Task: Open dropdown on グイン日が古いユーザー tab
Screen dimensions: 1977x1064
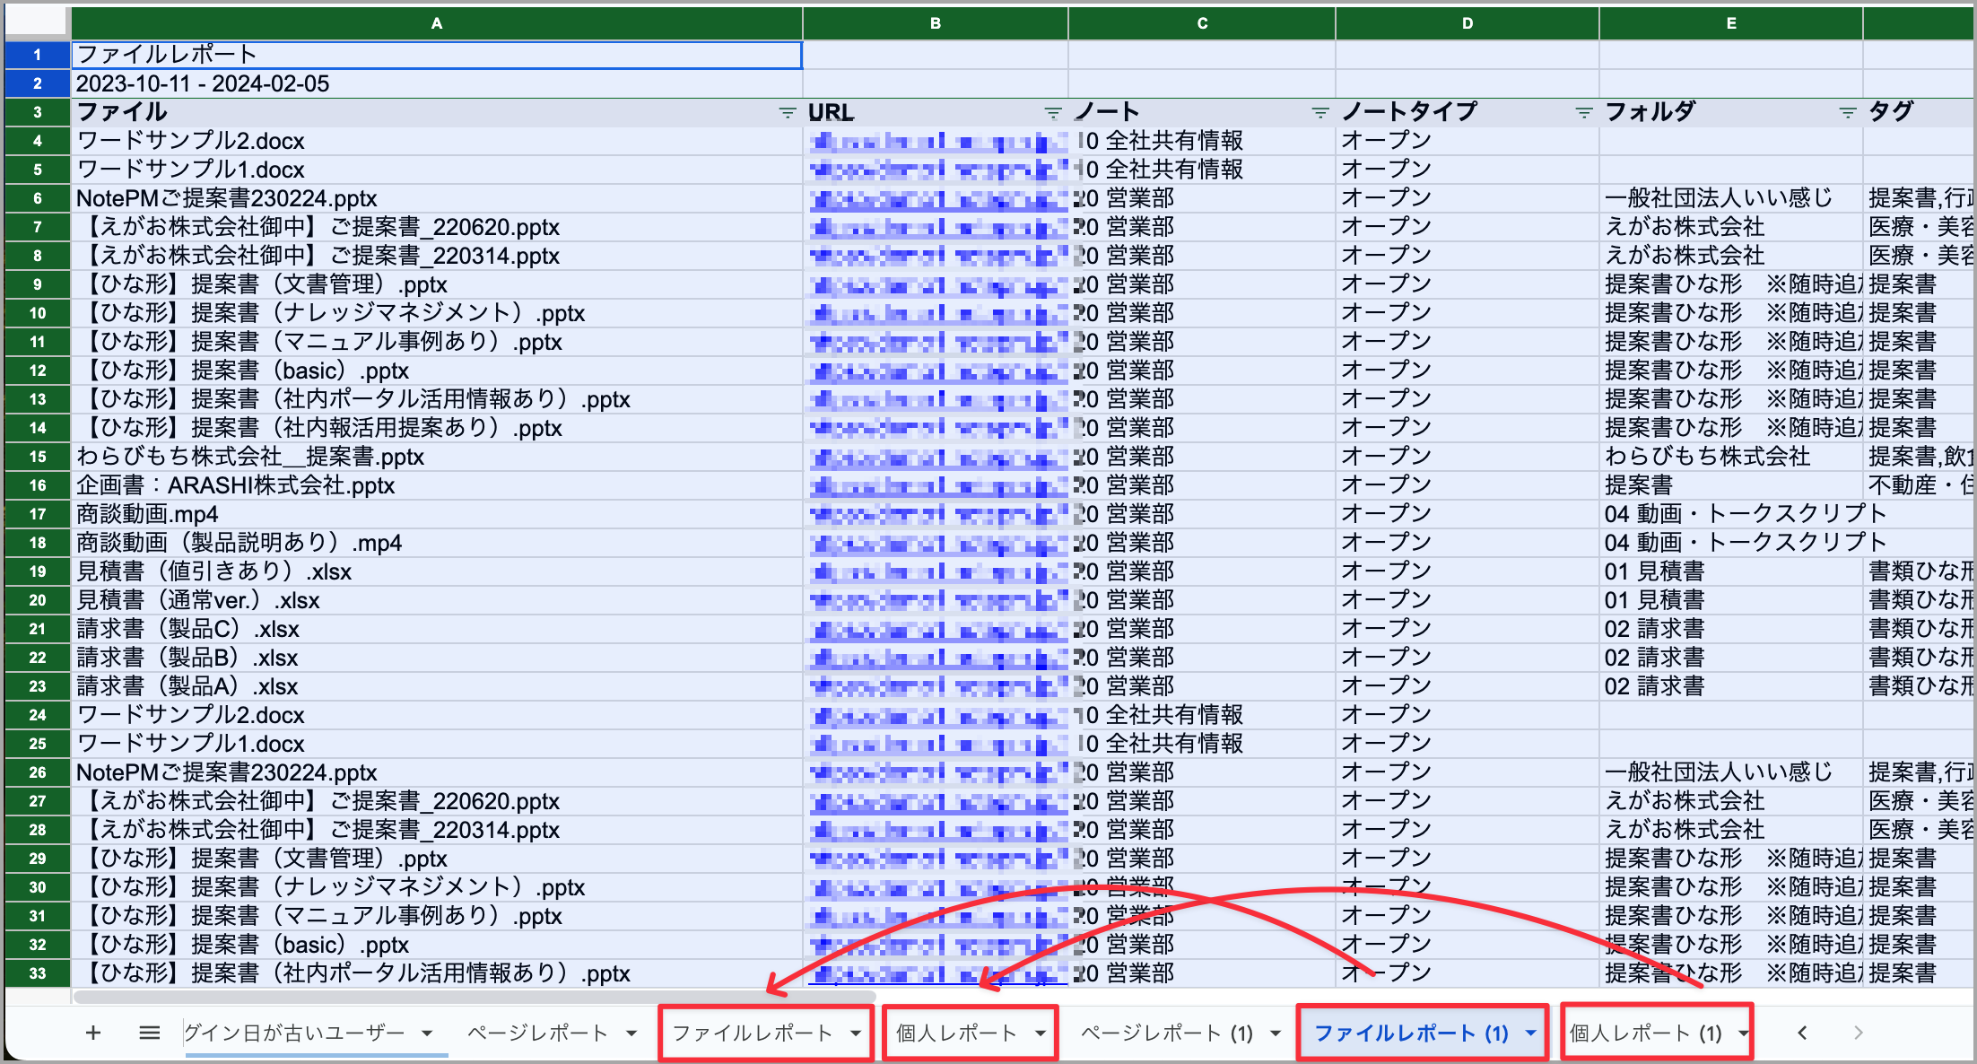Action: 427,1033
